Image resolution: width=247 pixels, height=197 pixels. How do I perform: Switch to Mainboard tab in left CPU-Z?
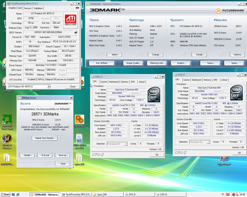(114, 82)
